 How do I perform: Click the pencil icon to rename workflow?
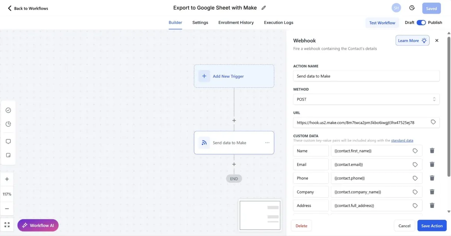(264, 8)
